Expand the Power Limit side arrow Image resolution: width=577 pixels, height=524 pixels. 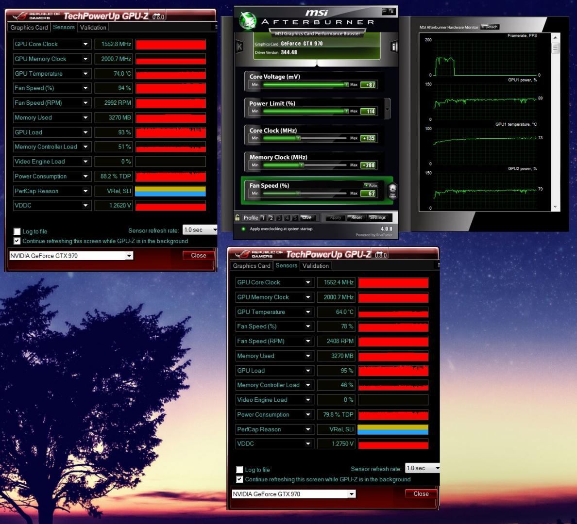pyautogui.click(x=387, y=109)
